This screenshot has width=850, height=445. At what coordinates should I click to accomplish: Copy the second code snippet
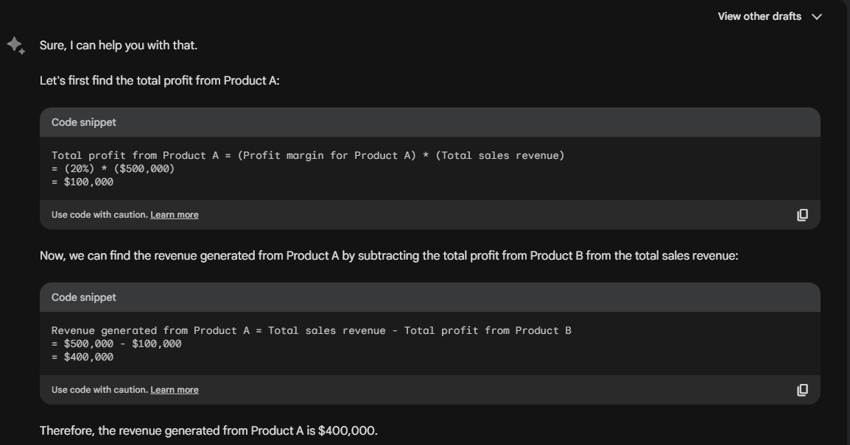802,390
